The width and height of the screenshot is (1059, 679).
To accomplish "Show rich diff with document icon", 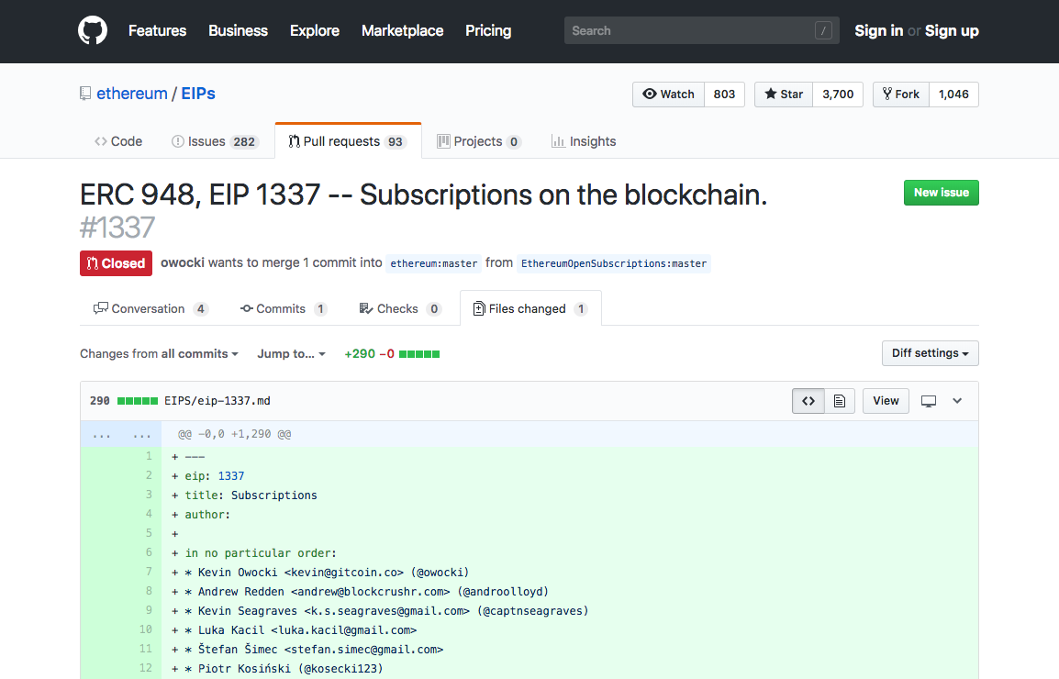I will (x=840, y=401).
